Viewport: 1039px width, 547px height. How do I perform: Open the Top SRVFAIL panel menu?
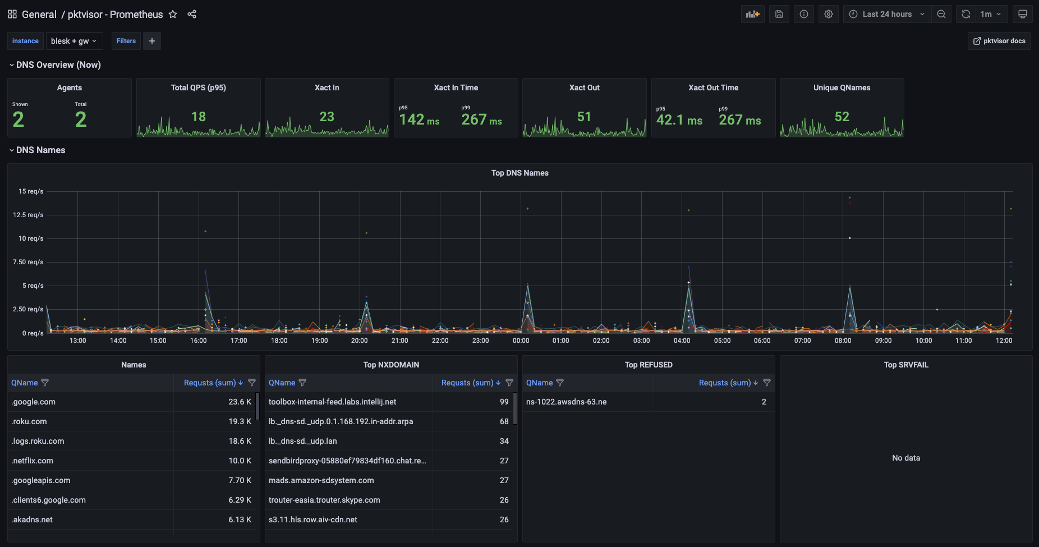pyautogui.click(x=906, y=365)
